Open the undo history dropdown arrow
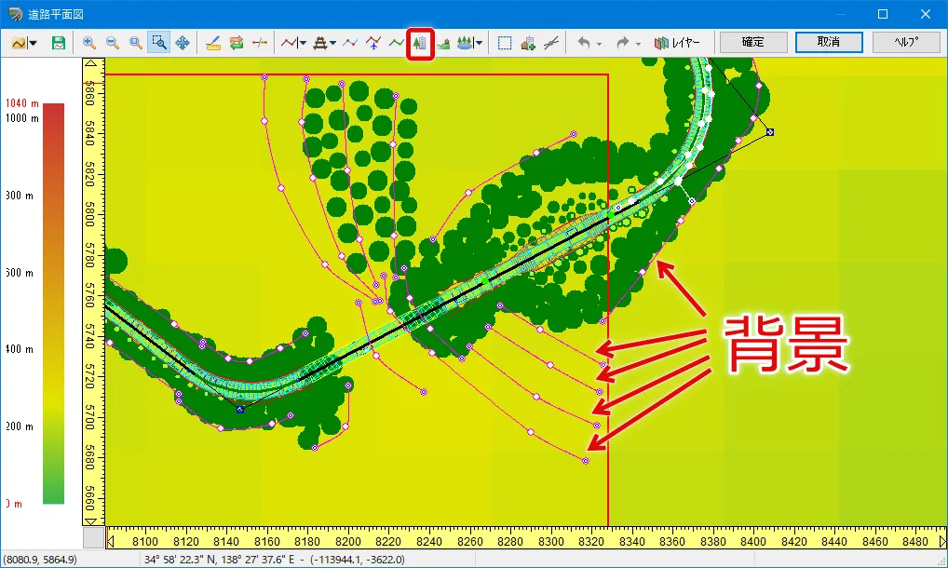The width and height of the screenshot is (948, 568). [x=599, y=44]
